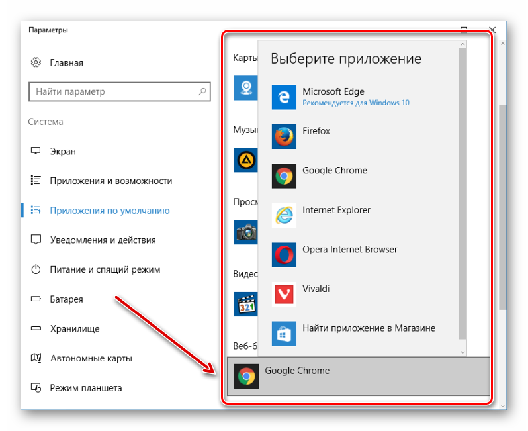Click the AIMP music player default icon
The image size is (528, 431).
[x=246, y=160]
